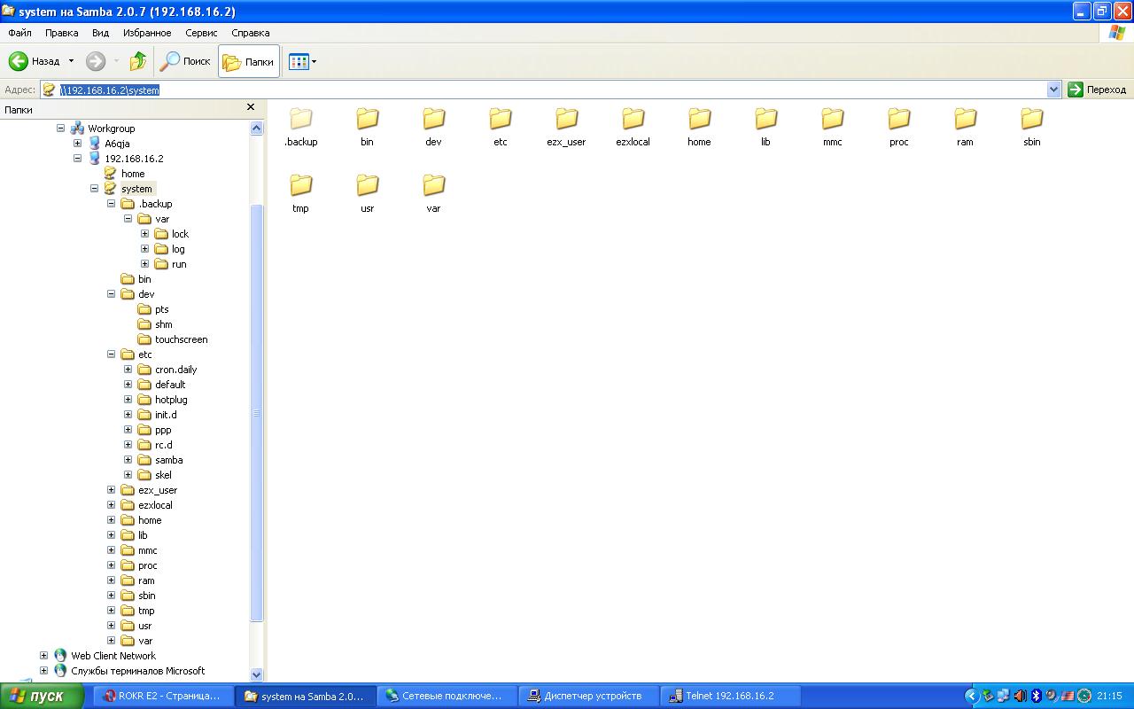Go up one folder level
Image resolution: width=1134 pixels, height=709 pixels.
[x=137, y=61]
